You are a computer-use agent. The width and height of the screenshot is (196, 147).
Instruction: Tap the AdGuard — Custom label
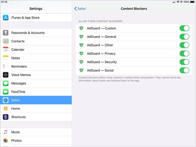pyautogui.click(x=101, y=28)
